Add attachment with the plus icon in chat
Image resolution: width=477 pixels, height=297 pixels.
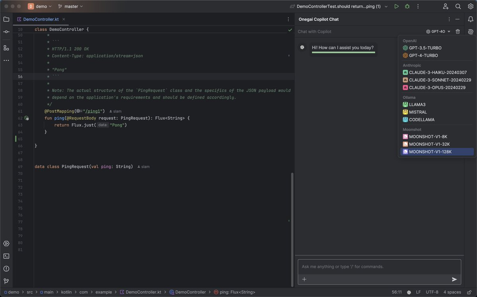(x=304, y=279)
